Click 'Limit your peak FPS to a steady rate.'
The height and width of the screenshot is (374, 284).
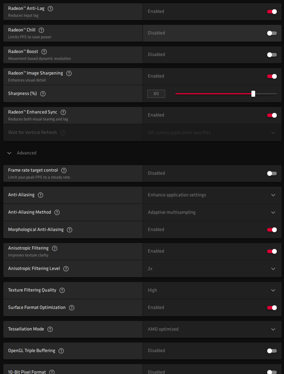click(x=39, y=177)
